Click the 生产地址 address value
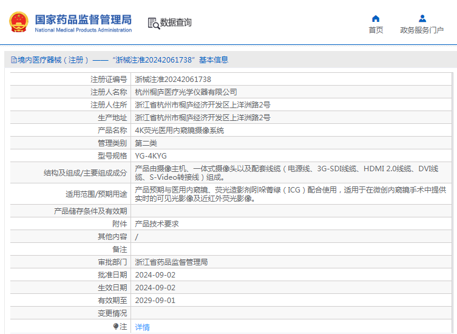This screenshot has height=334, width=457. [x=203, y=118]
